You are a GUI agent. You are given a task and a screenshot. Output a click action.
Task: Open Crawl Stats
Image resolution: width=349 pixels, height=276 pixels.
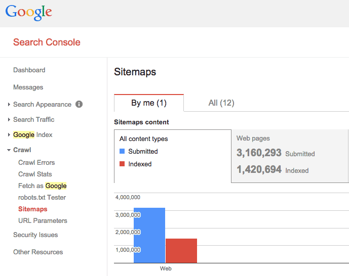[x=35, y=174]
